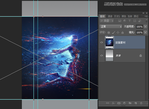The height and width of the screenshot is (109, 149).
Task: Toggle the layer filtering switch
Action: (146, 21)
